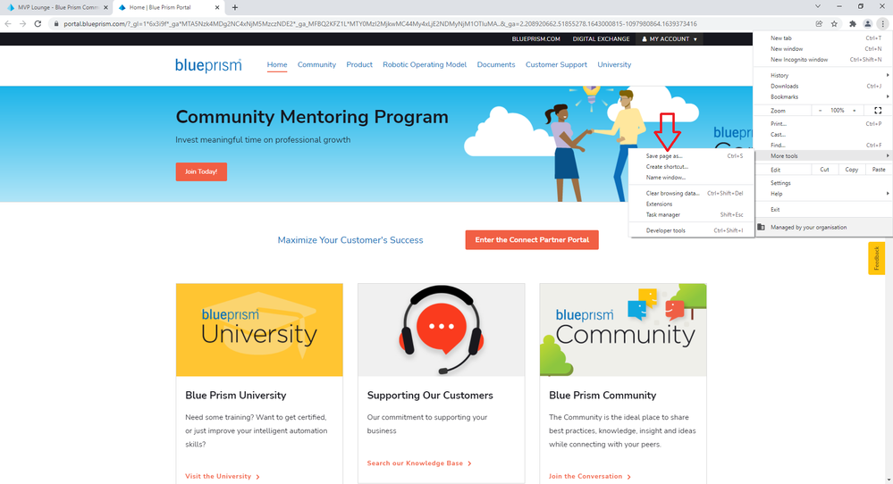Viewport: 893px width, 484px height.
Task: Expand the Help submenu
Action: point(822,194)
